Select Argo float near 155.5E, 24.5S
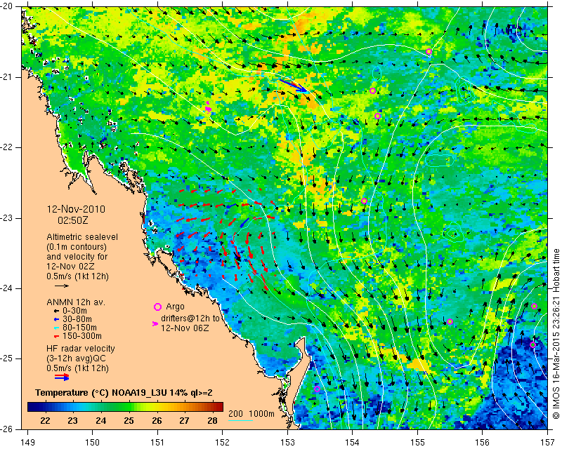562x449 pixels. [450, 321]
